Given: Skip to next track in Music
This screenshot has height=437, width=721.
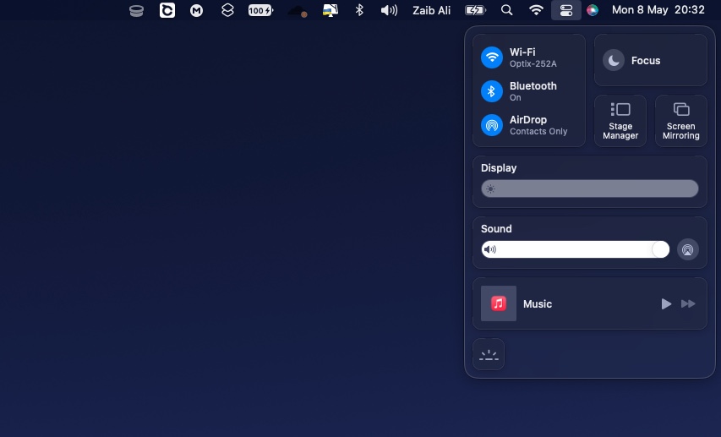Looking at the screenshot, I should (x=688, y=303).
